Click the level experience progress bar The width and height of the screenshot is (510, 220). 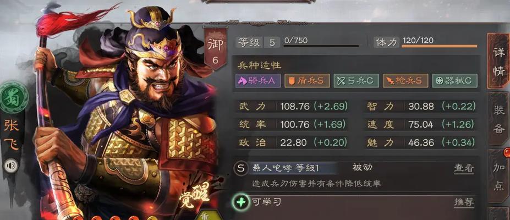tap(321, 46)
